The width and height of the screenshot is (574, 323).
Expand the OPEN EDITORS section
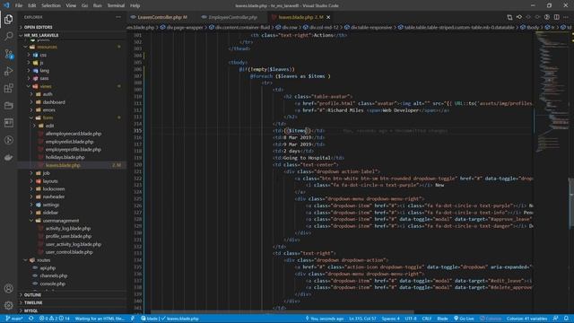[38, 28]
